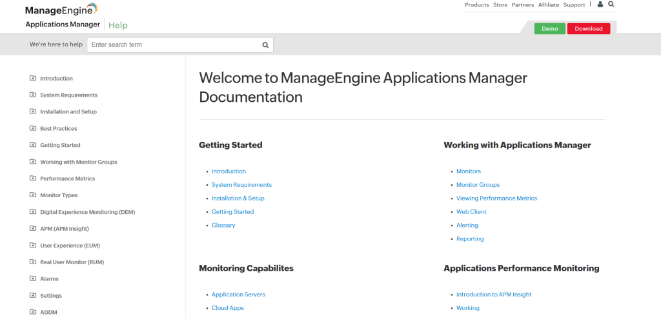Open the Application Servers link
Image resolution: width=661 pixels, height=319 pixels.
238,295
